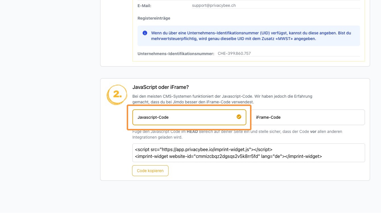Click the UID field CHE-399.860.757
This screenshot has height=213, width=381.
click(x=289, y=53)
